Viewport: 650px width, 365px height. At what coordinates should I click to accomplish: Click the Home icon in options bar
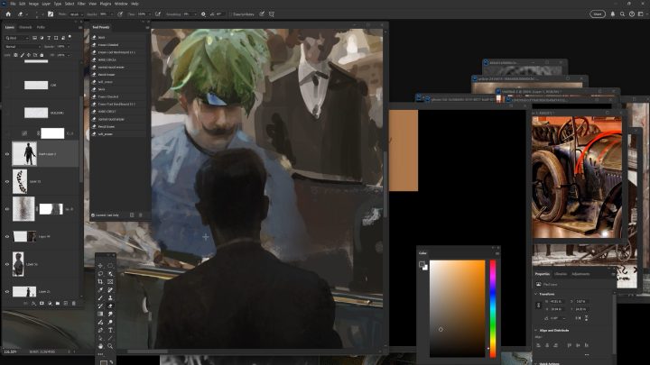8,14
